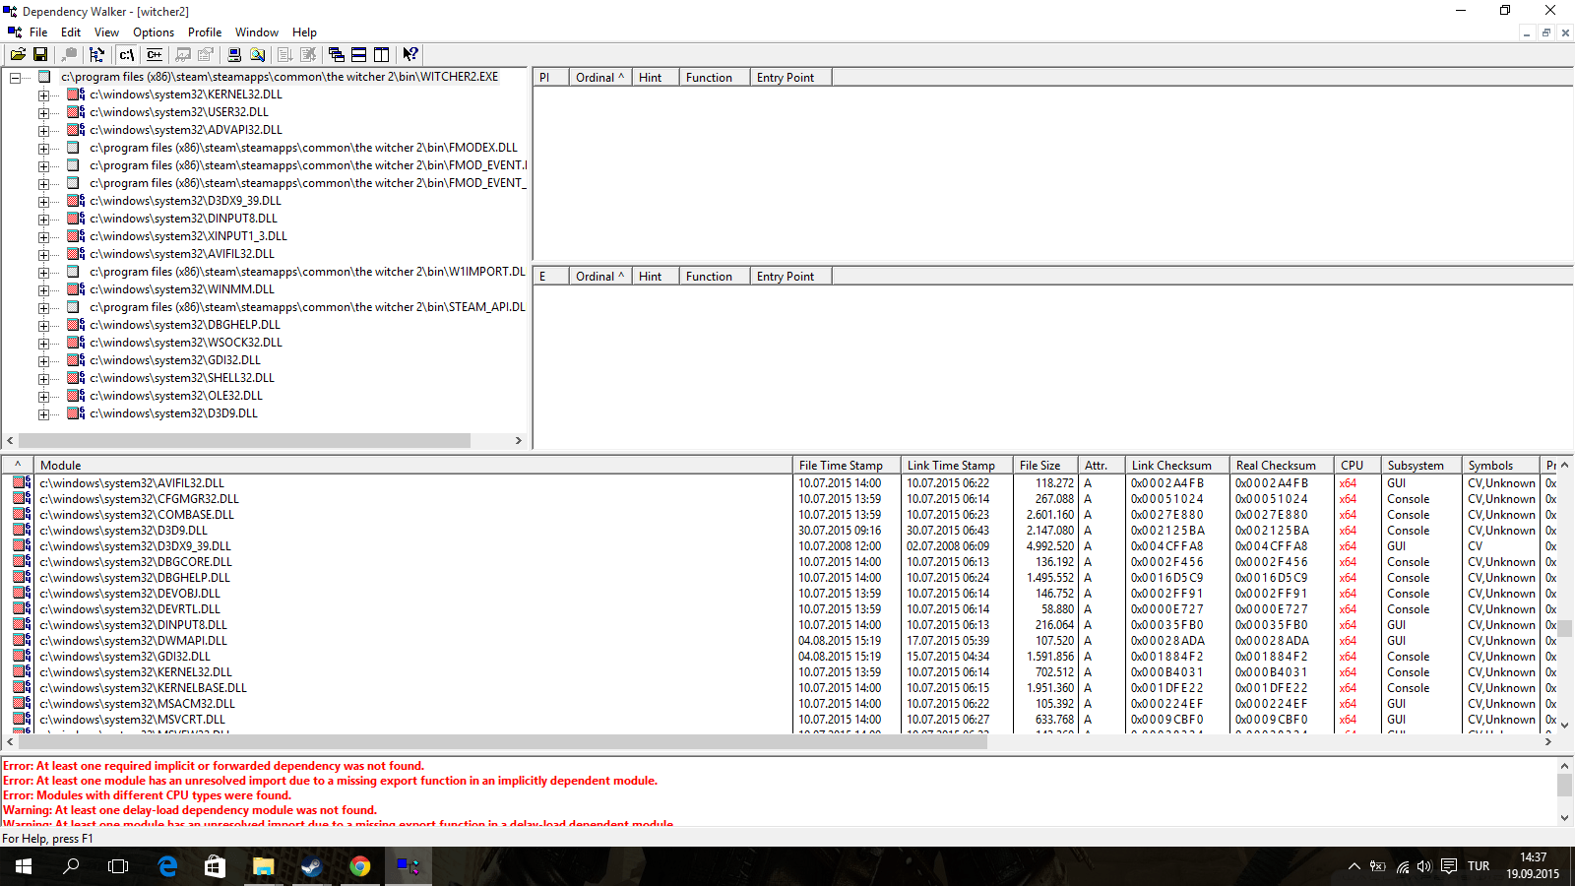Click the module icon beside W1IMPORT.DLL

[73, 272]
